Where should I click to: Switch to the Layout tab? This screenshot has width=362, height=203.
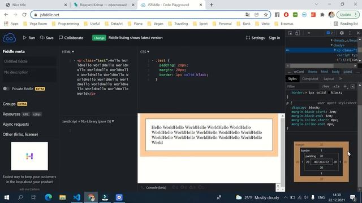click(x=329, y=79)
